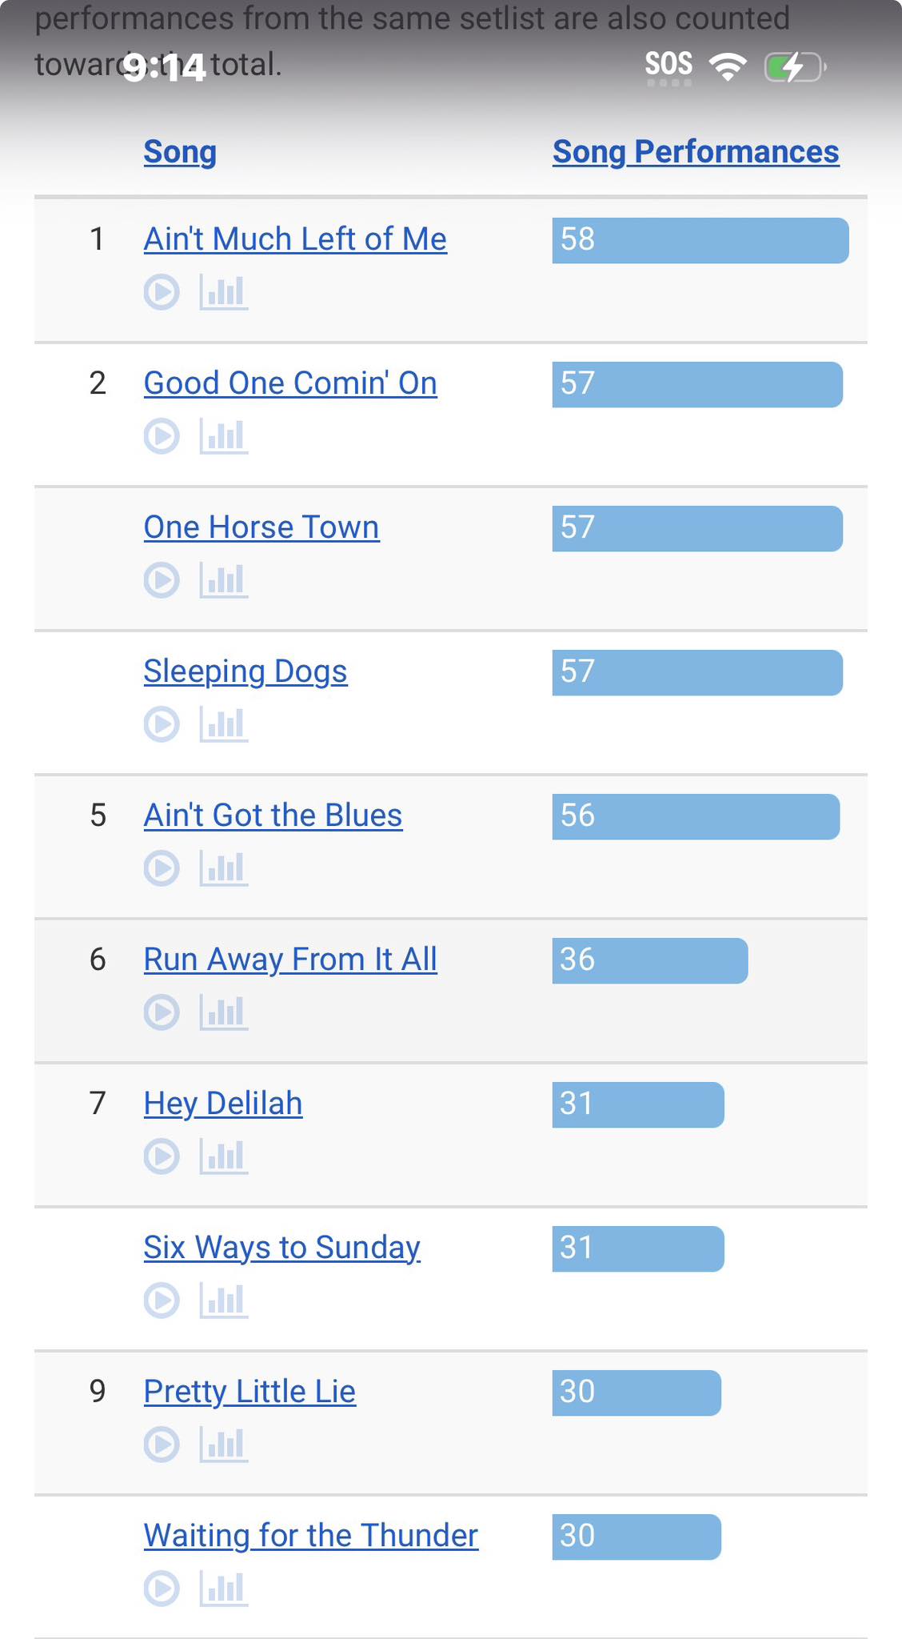Tap the battery charging status icon
The height and width of the screenshot is (1639, 902).
click(x=795, y=67)
